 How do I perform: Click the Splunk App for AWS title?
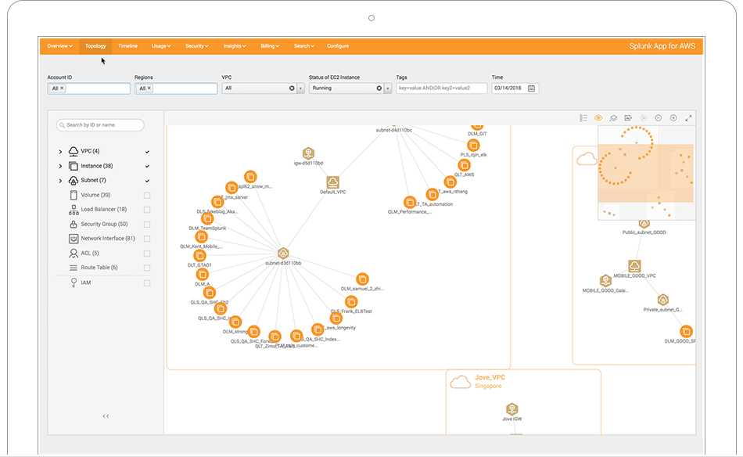pos(662,46)
